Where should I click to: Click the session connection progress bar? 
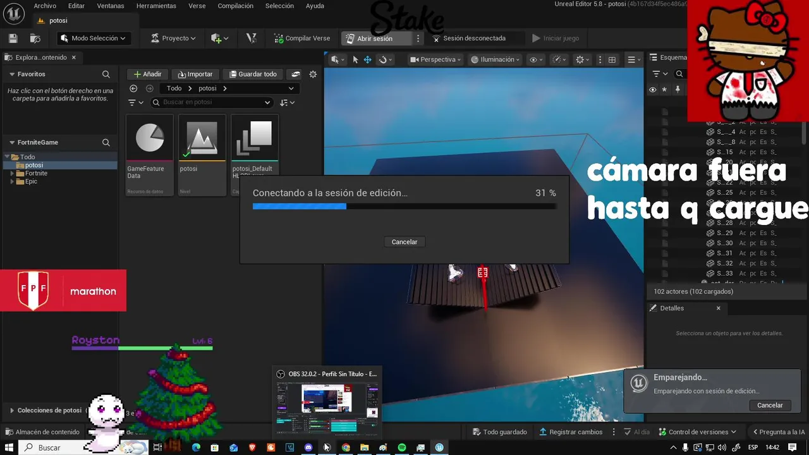[404, 206]
